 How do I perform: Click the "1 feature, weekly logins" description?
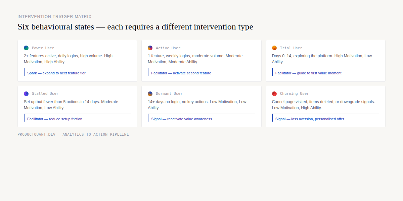tap(195, 59)
